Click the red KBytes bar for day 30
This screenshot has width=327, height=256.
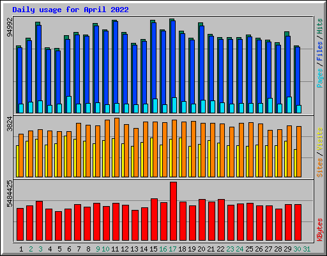298,222
